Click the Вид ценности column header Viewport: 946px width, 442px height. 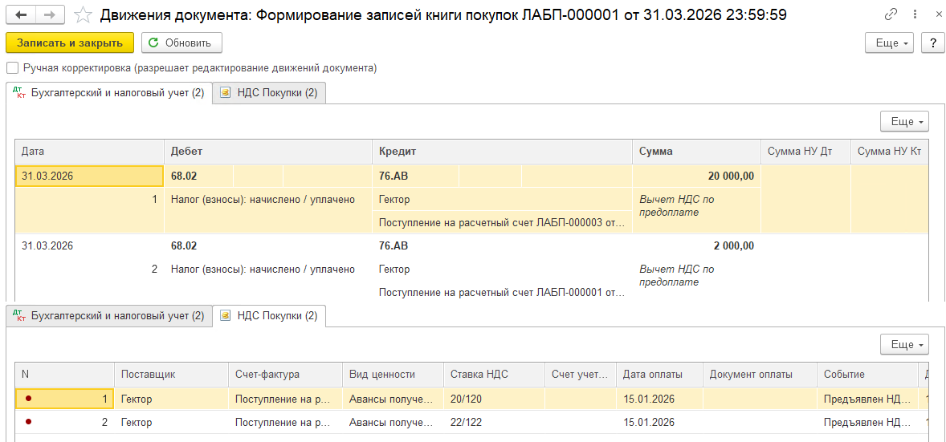(x=393, y=375)
